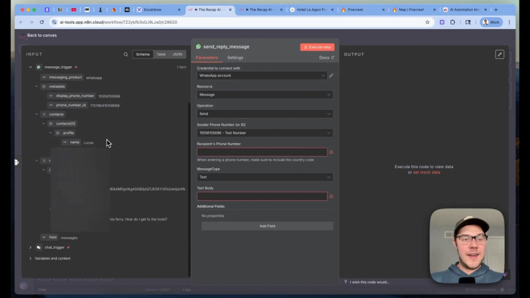This screenshot has height=298, width=530.
Task: Switch input view to Table
Action: [x=161, y=54]
